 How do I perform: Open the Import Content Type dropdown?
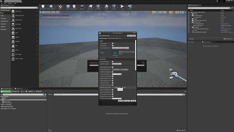(120, 48)
